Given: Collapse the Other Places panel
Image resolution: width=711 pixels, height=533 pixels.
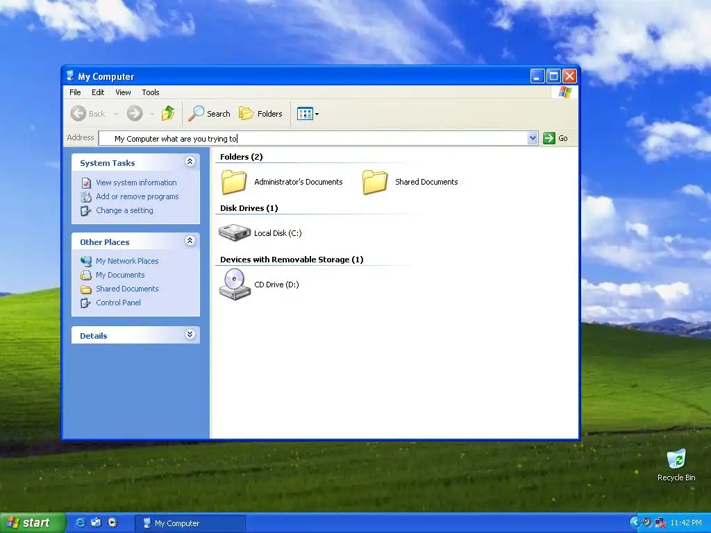Looking at the screenshot, I should point(190,241).
